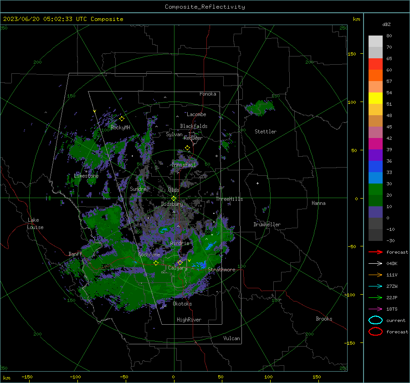Select the yellow 51-54 dBZ color swatch
The width and height of the screenshot is (410, 383).
[x=375, y=98]
